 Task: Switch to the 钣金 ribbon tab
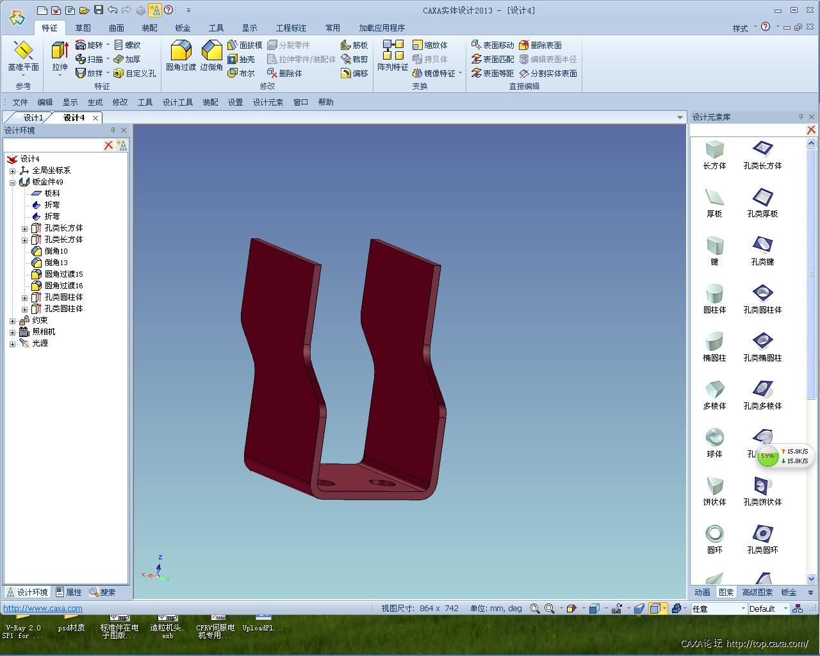point(183,28)
